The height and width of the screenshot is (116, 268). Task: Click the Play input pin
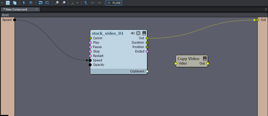[90, 43]
